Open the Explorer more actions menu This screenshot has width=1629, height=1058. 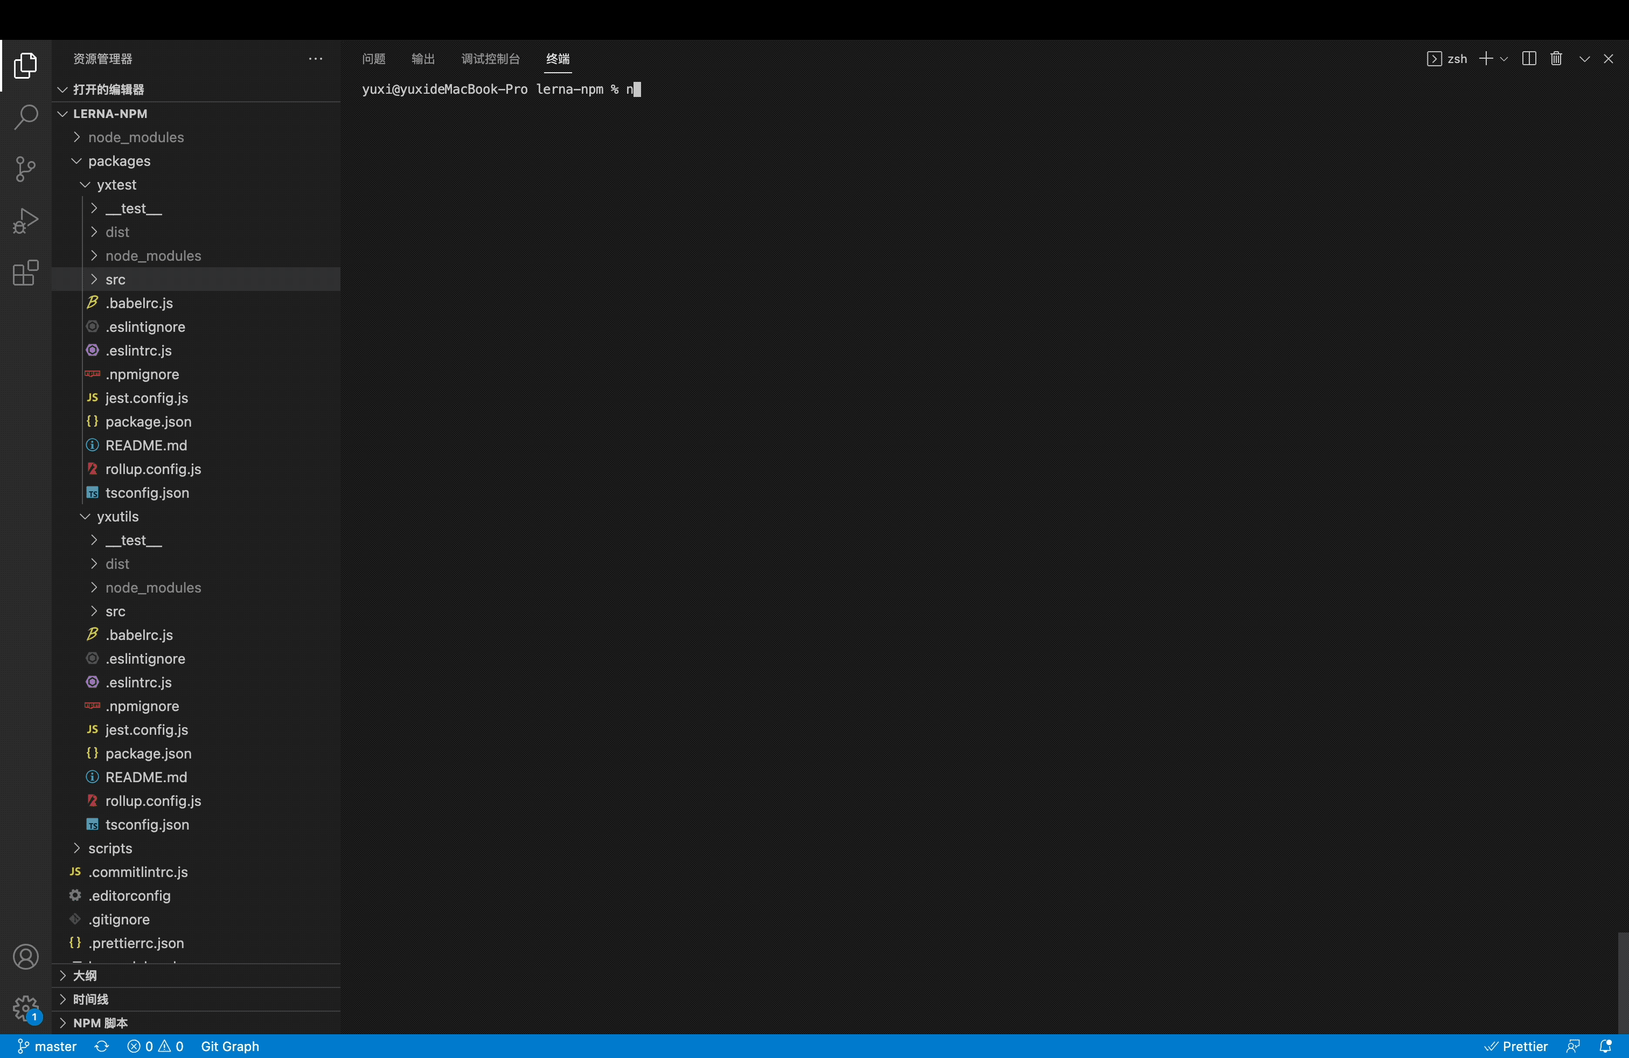pos(316,59)
